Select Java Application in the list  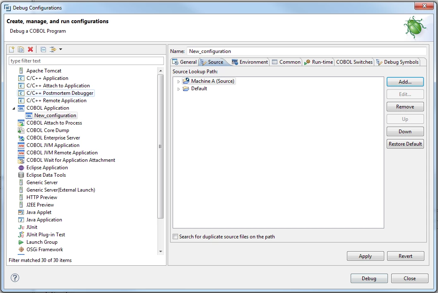tap(44, 220)
